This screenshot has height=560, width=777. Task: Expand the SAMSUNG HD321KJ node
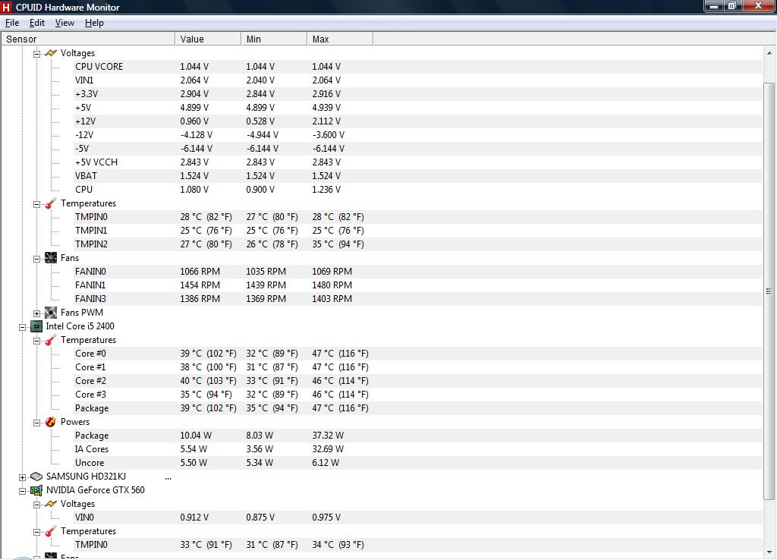click(22, 477)
